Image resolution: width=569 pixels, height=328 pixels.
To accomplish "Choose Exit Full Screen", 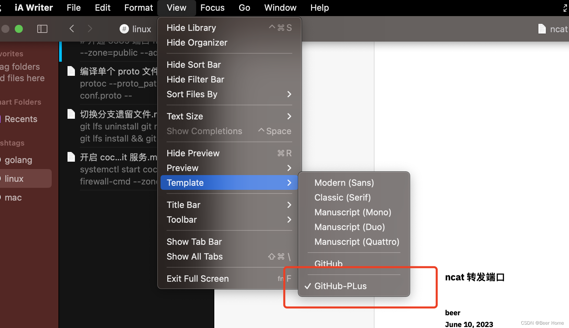I will tap(229, 279).
